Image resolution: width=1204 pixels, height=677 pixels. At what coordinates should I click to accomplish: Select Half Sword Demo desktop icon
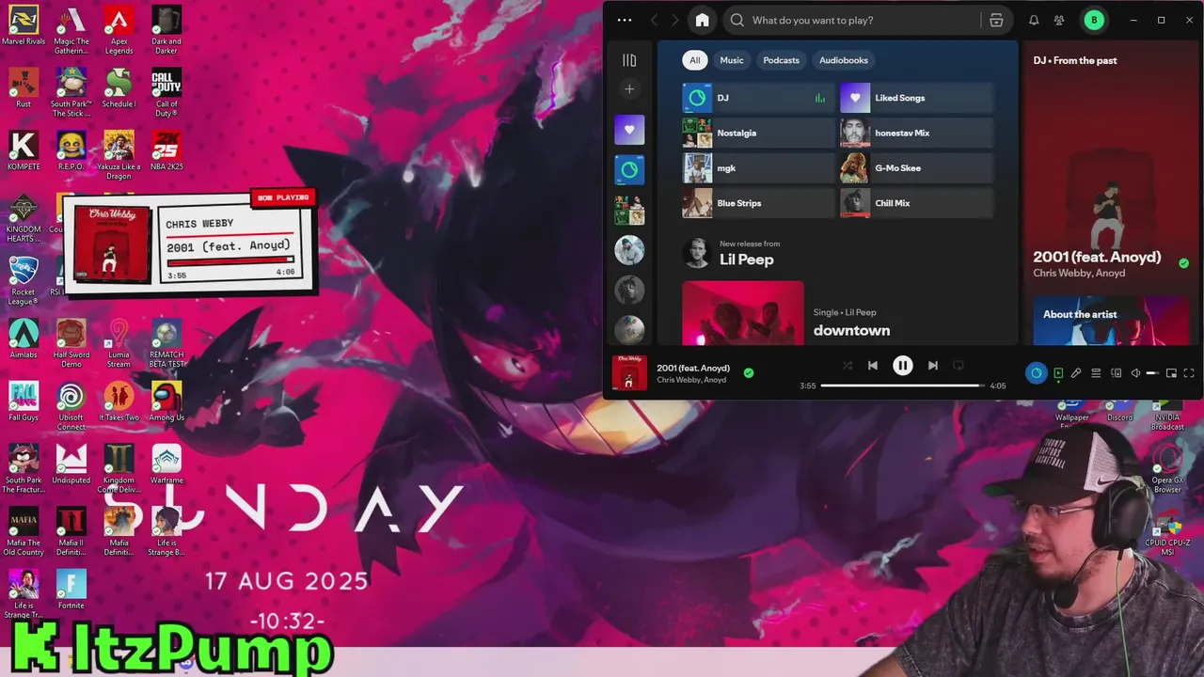71,343
